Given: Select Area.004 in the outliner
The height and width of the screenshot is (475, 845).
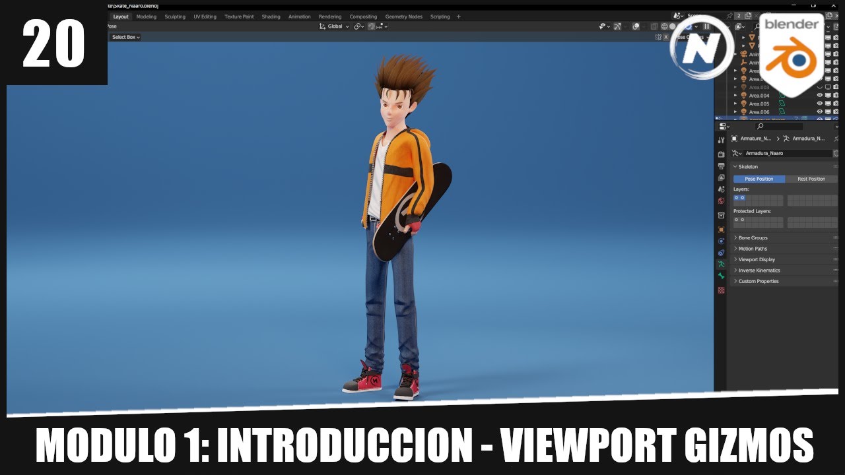Looking at the screenshot, I should pos(759,96).
